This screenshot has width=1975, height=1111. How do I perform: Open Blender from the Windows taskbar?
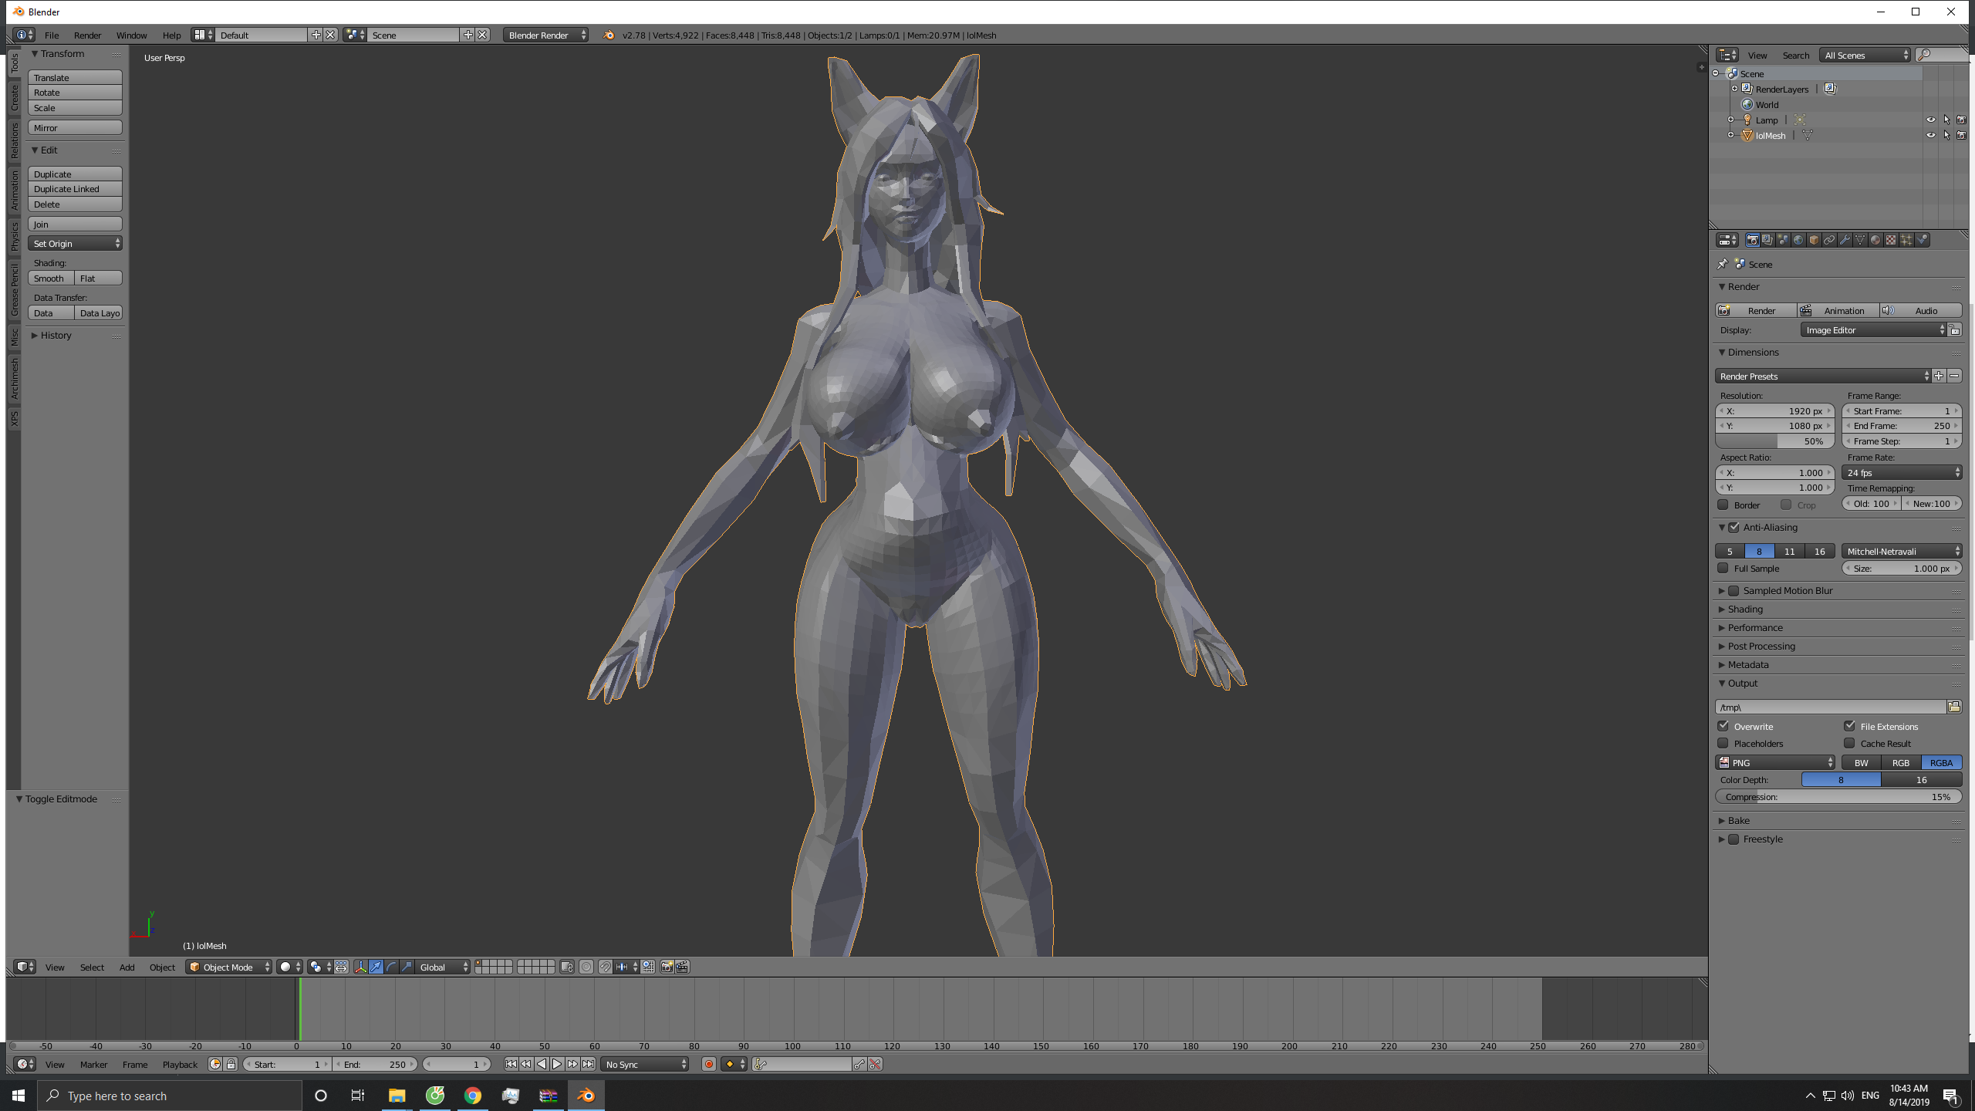coord(586,1096)
